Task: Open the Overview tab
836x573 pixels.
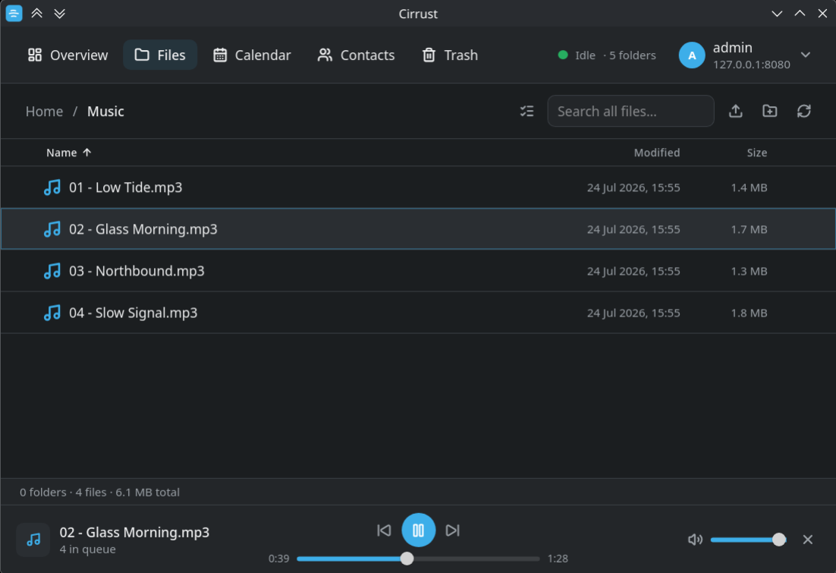Action: (68, 55)
